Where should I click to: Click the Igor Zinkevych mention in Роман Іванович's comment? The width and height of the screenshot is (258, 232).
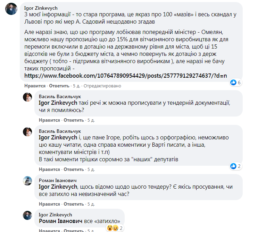[58, 187]
